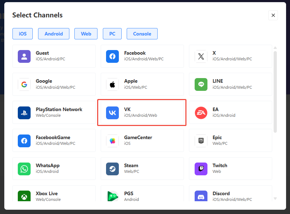Click the PlayStation Network logo icon
The width and height of the screenshot is (290, 214).
coord(24,113)
